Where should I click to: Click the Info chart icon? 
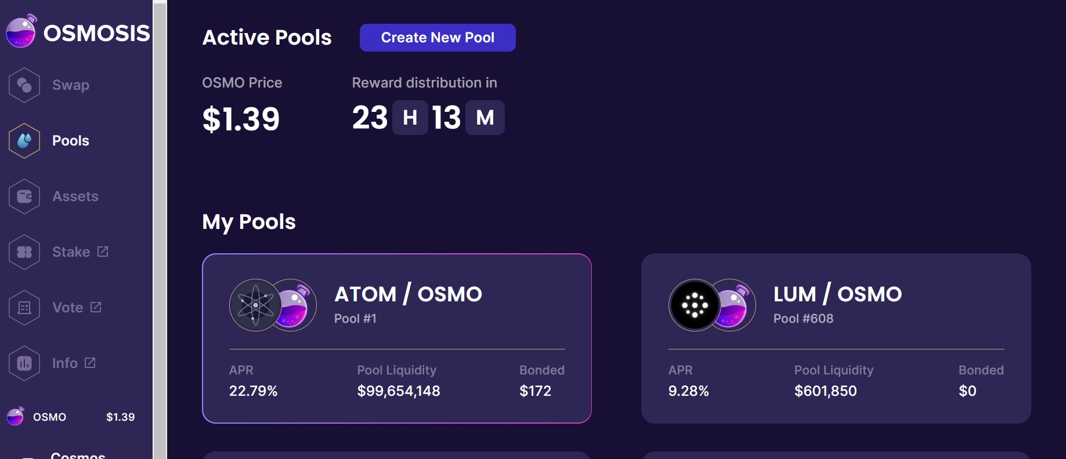(24, 363)
